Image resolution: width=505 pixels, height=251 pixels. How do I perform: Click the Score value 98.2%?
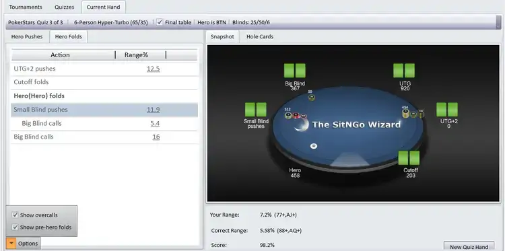click(267, 245)
